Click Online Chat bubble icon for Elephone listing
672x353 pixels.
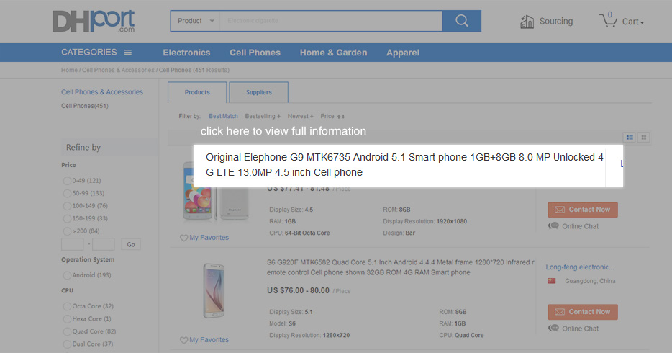point(553,226)
